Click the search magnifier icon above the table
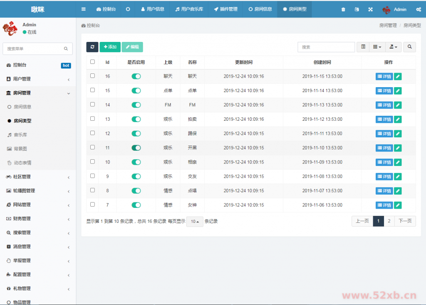Image resolution: width=426 pixels, height=305 pixels. (x=409, y=47)
